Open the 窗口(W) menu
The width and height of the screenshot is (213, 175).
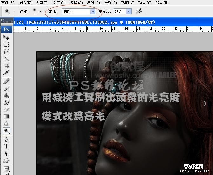pyautogui.click(x=145, y=3)
